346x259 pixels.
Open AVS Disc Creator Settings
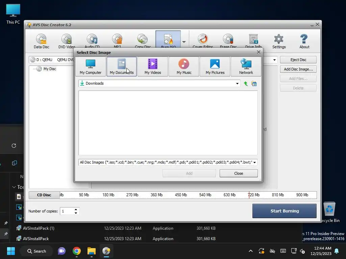(279, 41)
